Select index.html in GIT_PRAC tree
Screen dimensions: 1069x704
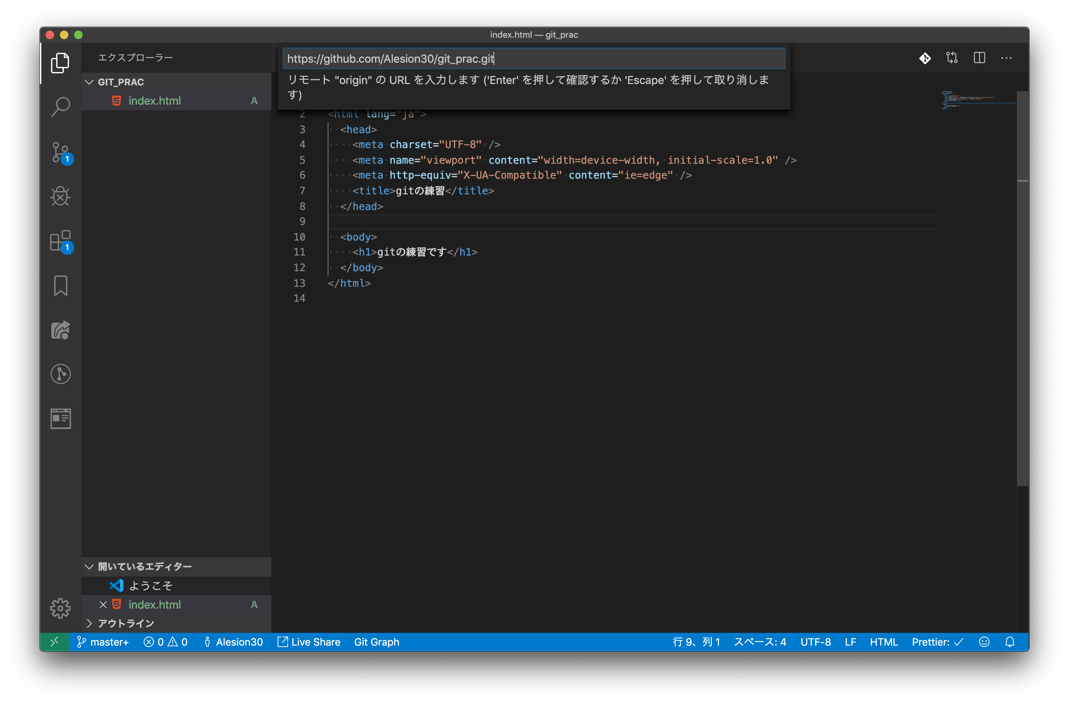click(177, 101)
